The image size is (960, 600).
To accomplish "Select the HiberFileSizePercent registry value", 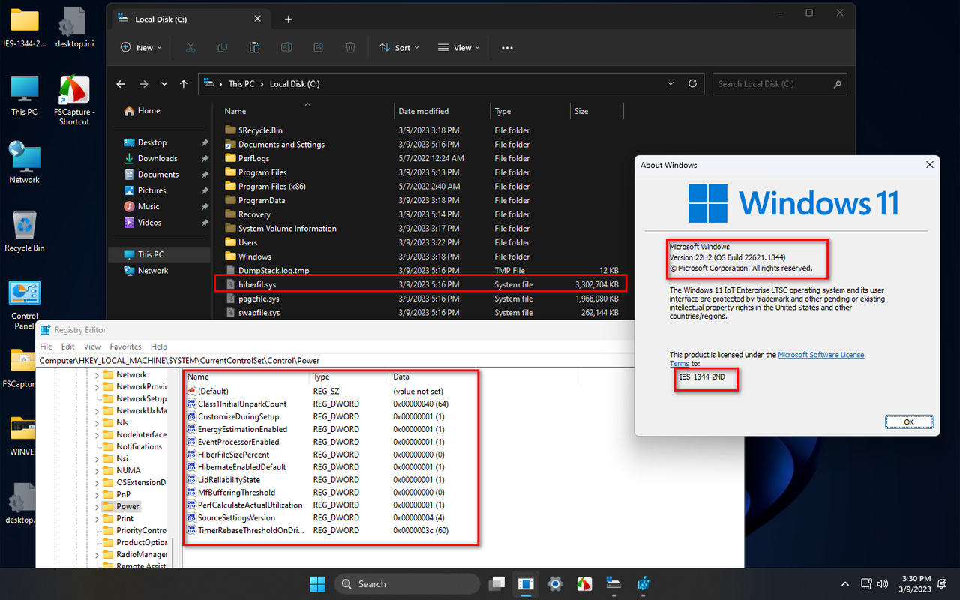I will click(233, 454).
